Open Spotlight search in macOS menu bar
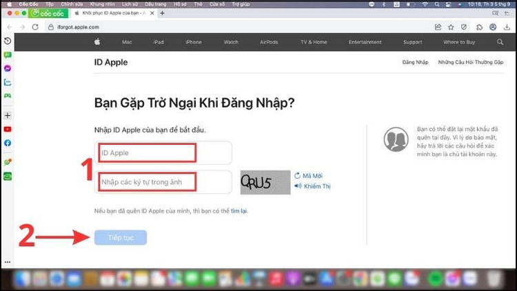Screen dimensions: 517x291 437,4
